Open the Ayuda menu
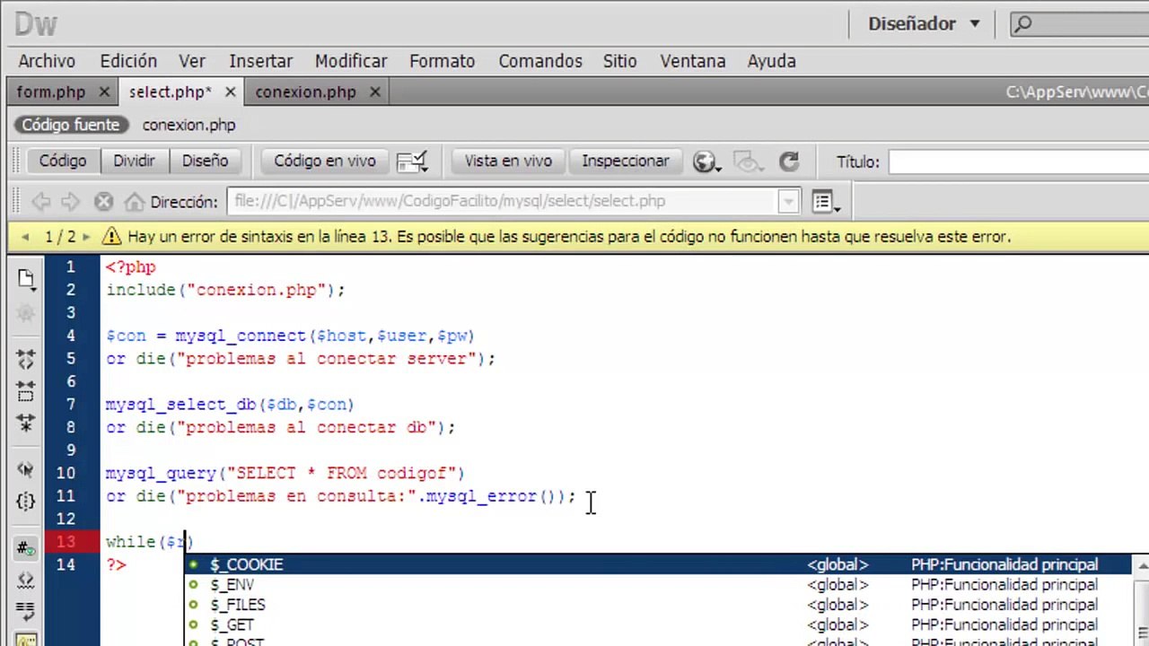Image resolution: width=1149 pixels, height=646 pixels. pyautogui.click(x=772, y=61)
